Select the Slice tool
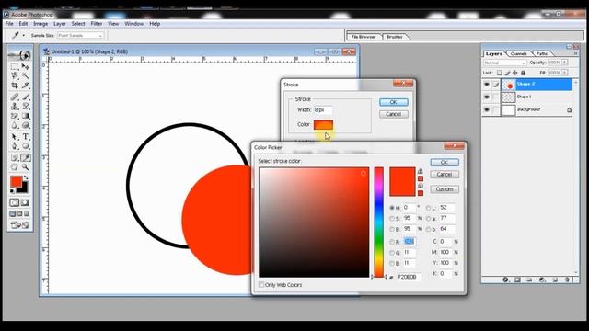Screen dimensions: 589x331 25,86
